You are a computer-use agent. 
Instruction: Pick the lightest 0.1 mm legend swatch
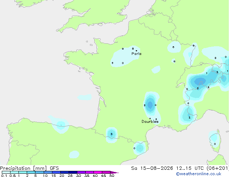point(6,172)
